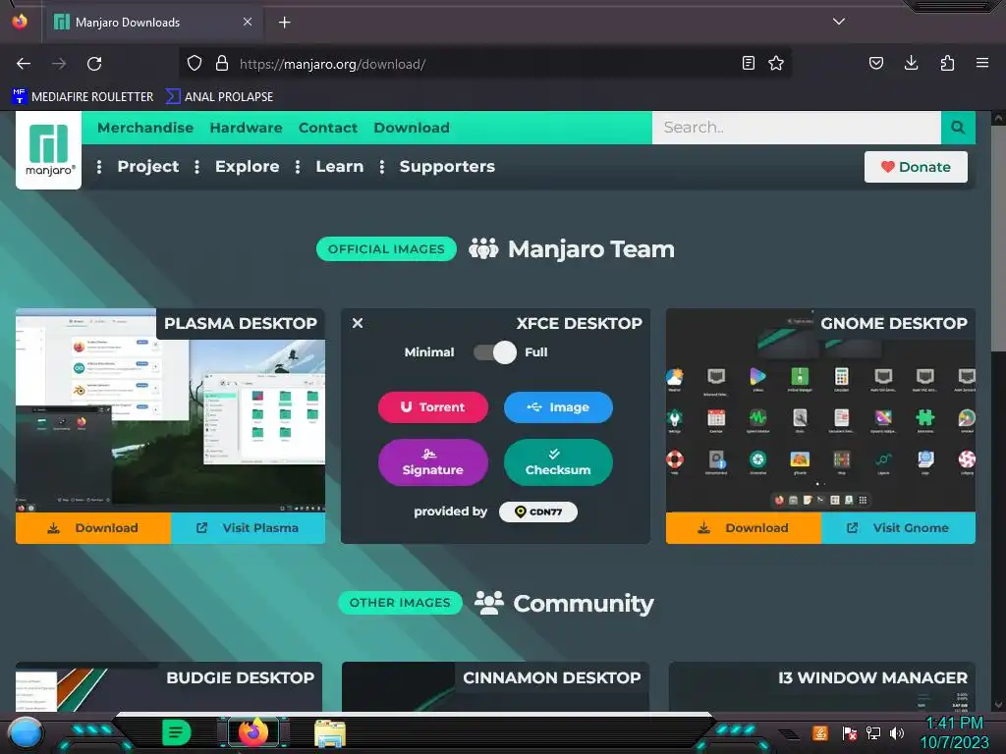Close the Manjaro Downloads tab

(248, 22)
